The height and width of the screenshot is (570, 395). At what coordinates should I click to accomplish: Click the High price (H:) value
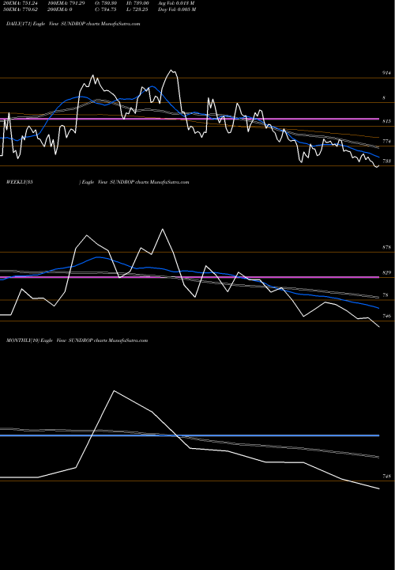coord(137,3)
